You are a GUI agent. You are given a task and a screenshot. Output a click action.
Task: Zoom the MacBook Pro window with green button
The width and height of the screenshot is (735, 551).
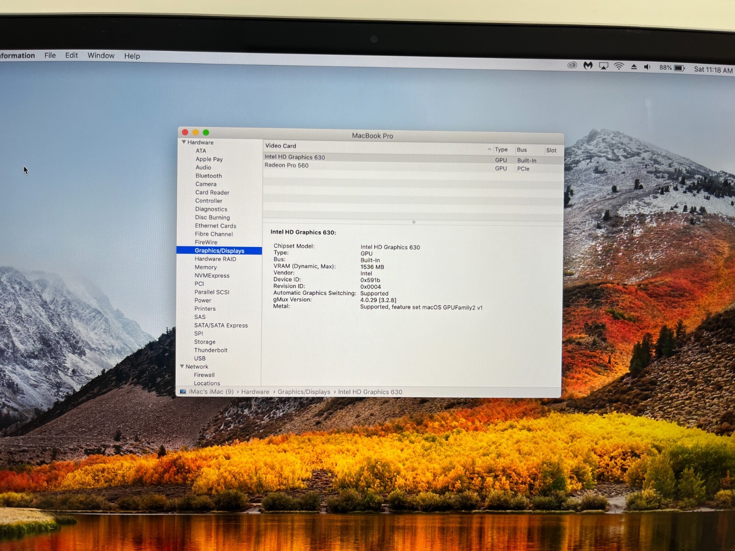tap(206, 133)
